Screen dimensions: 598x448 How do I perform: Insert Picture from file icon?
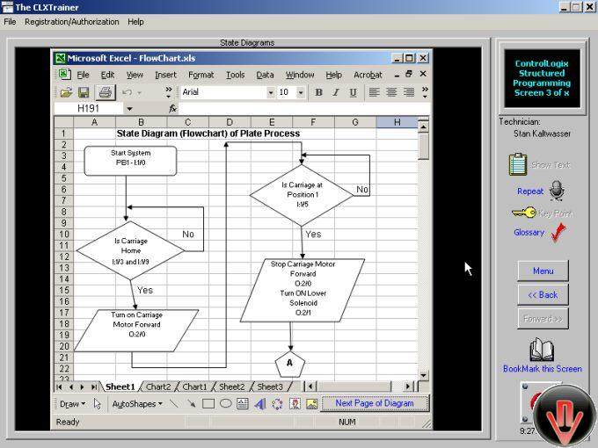(x=311, y=403)
